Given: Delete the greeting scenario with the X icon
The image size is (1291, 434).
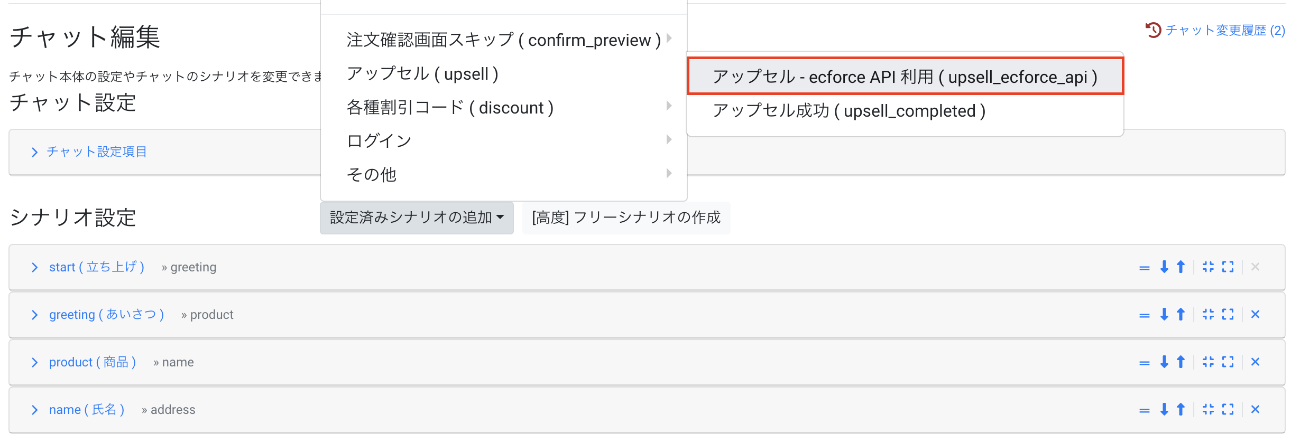Looking at the screenshot, I should tap(1255, 315).
